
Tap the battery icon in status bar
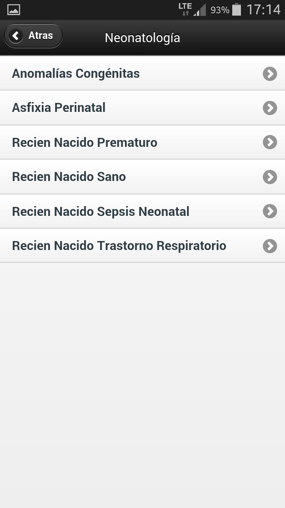click(x=236, y=10)
